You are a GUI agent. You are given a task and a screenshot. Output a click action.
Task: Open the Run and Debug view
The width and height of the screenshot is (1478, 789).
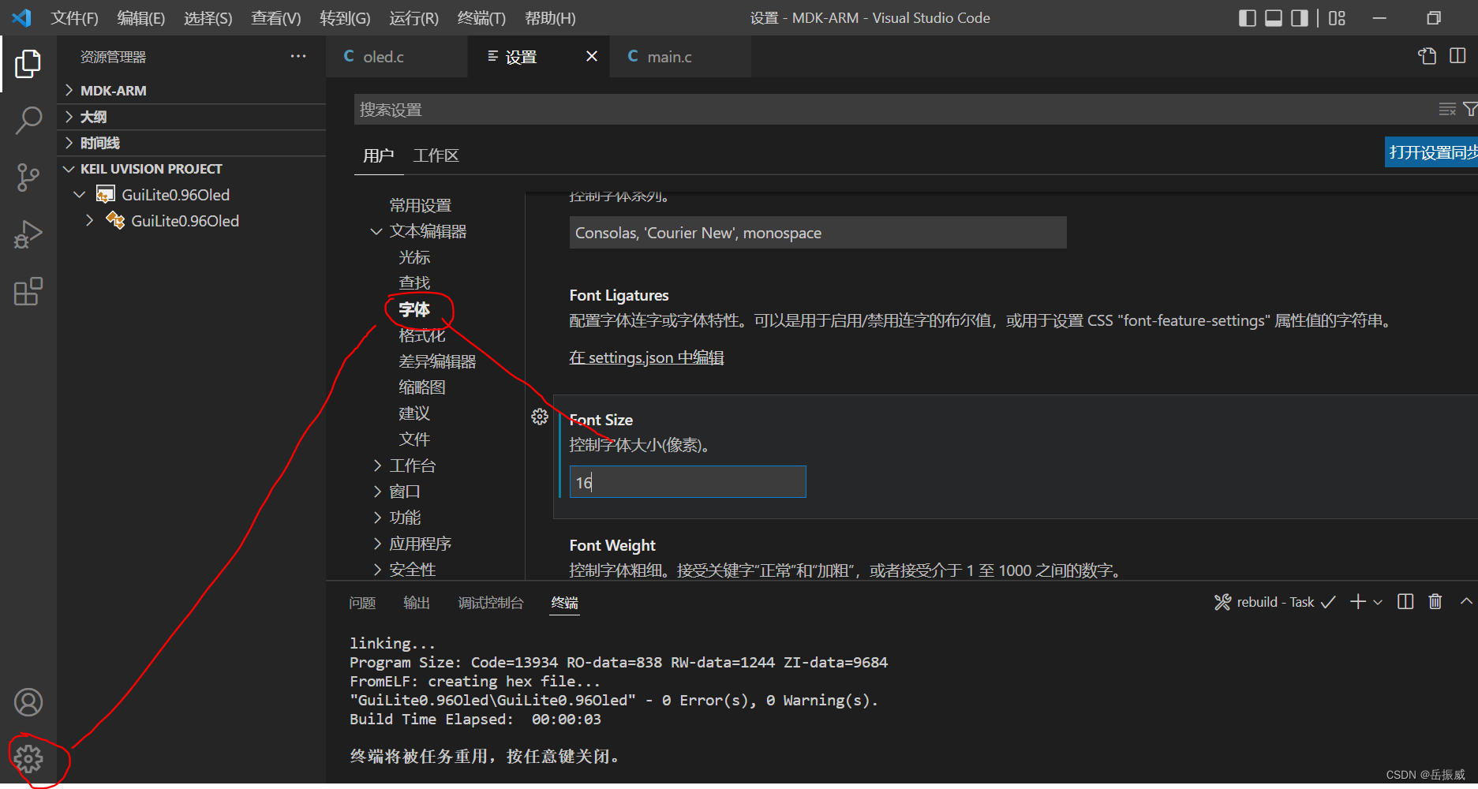point(28,234)
